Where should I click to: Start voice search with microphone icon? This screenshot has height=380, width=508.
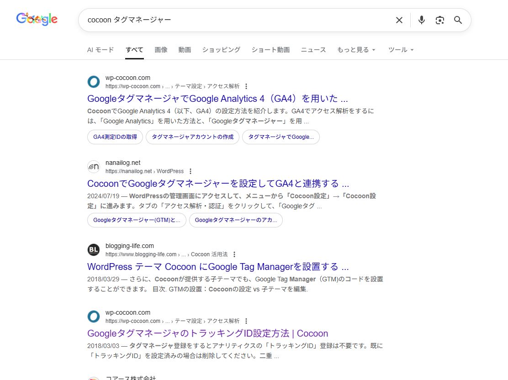[x=421, y=20]
